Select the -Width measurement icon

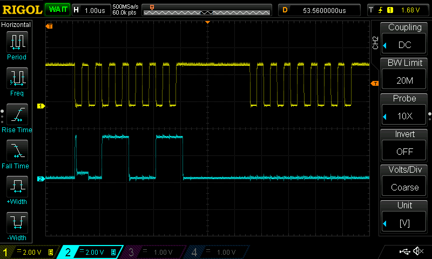coord(17,222)
